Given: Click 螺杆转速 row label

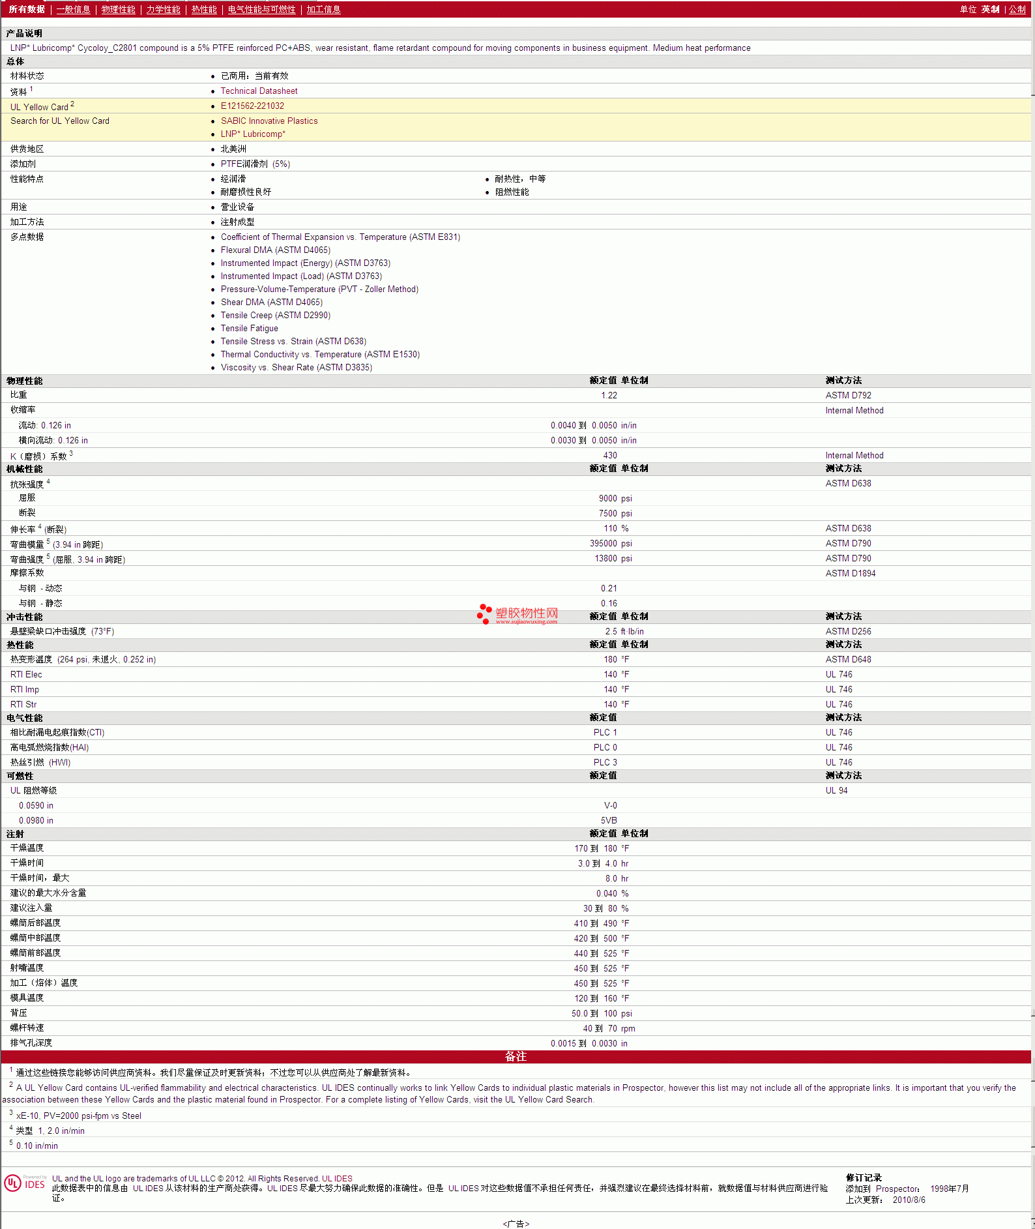Looking at the screenshot, I should point(27,1028).
